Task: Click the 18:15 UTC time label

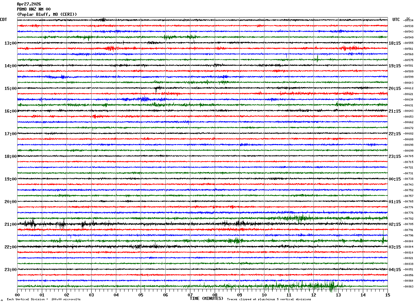Action: coord(395,43)
